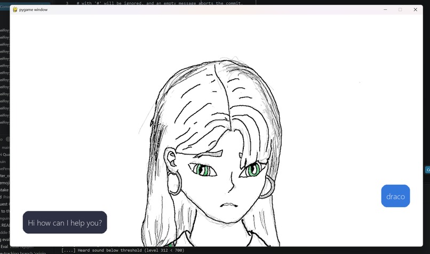This screenshot has width=430, height=254.
Task: Close the pygame window
Action: coord(415,10)
